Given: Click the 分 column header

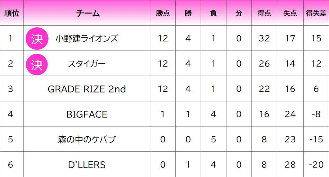Looking at the screenshot, I should (x=238, y=13).
